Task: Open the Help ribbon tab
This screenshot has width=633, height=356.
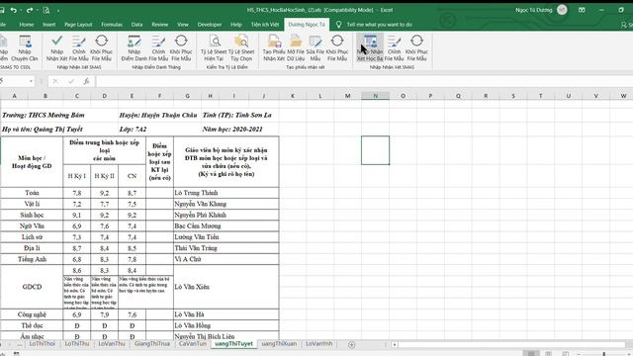Action: [x=236, y=25]
